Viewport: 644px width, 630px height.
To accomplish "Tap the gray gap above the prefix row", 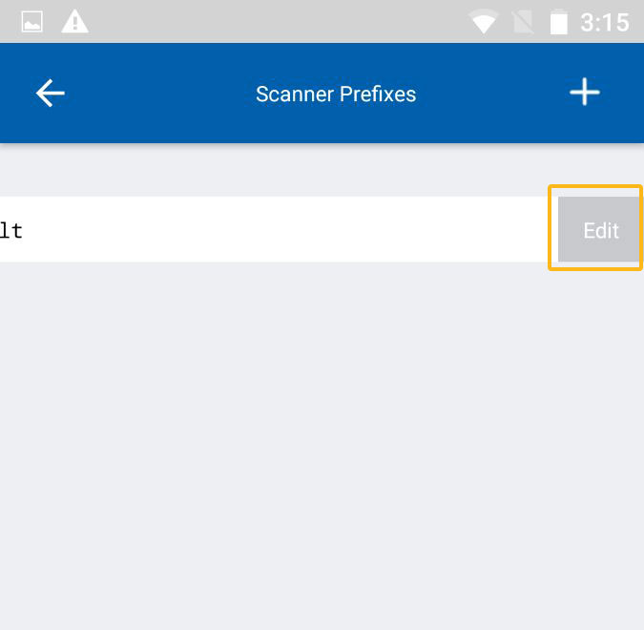I will click(x=286, y=172).
